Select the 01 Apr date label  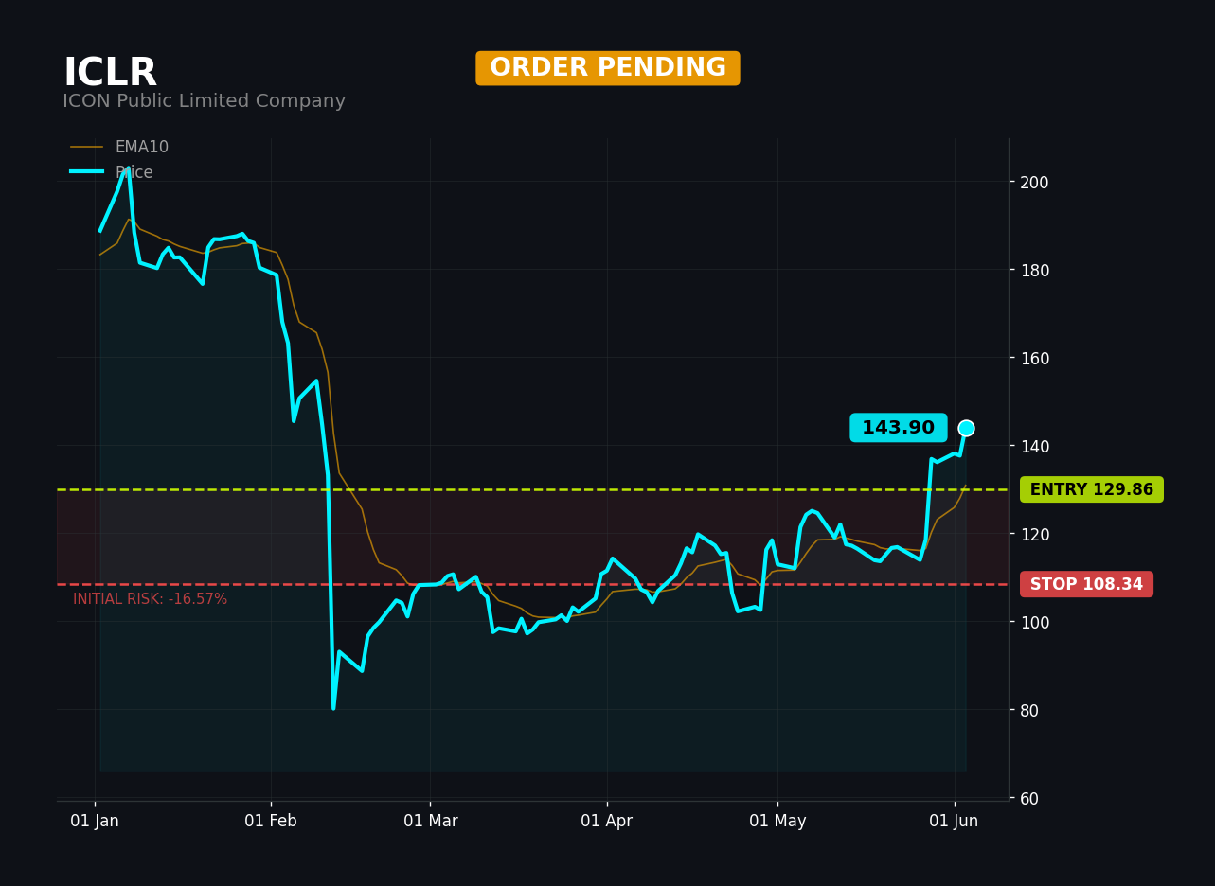click(607, 822)
